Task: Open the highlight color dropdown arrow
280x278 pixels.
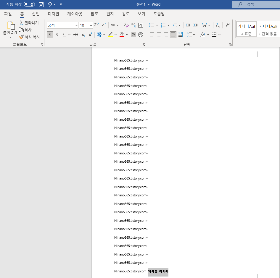Action: [x=115, y=35]
